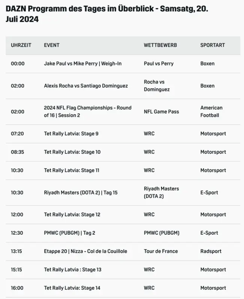Choose Tet Rally Latvia: Stage 11
This screenshot has height=299, width=244.
pyautogui.click(x=72, y=170)
